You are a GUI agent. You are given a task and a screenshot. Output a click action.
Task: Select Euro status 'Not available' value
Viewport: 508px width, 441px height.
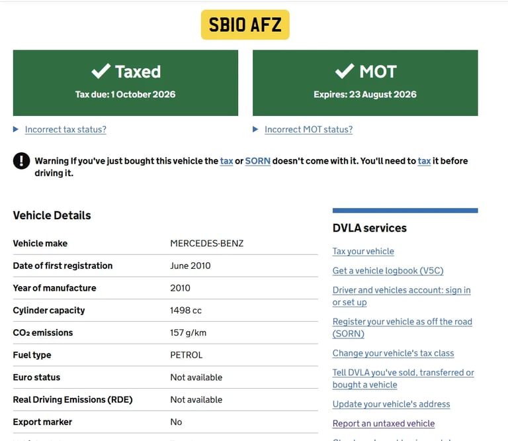coord(196,377)
